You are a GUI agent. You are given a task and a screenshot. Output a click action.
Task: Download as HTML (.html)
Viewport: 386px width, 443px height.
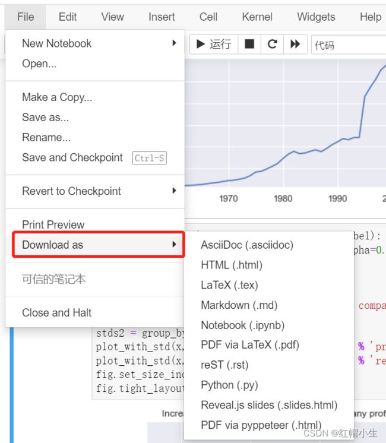pyautogui.click(x=269, y=265)
